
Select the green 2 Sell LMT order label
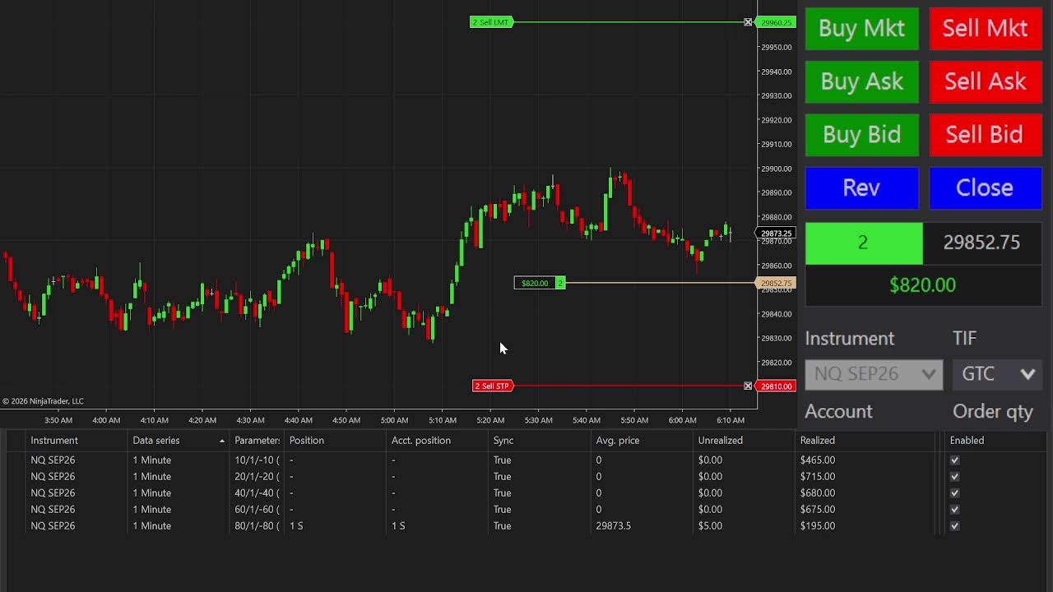coord(492,22)
